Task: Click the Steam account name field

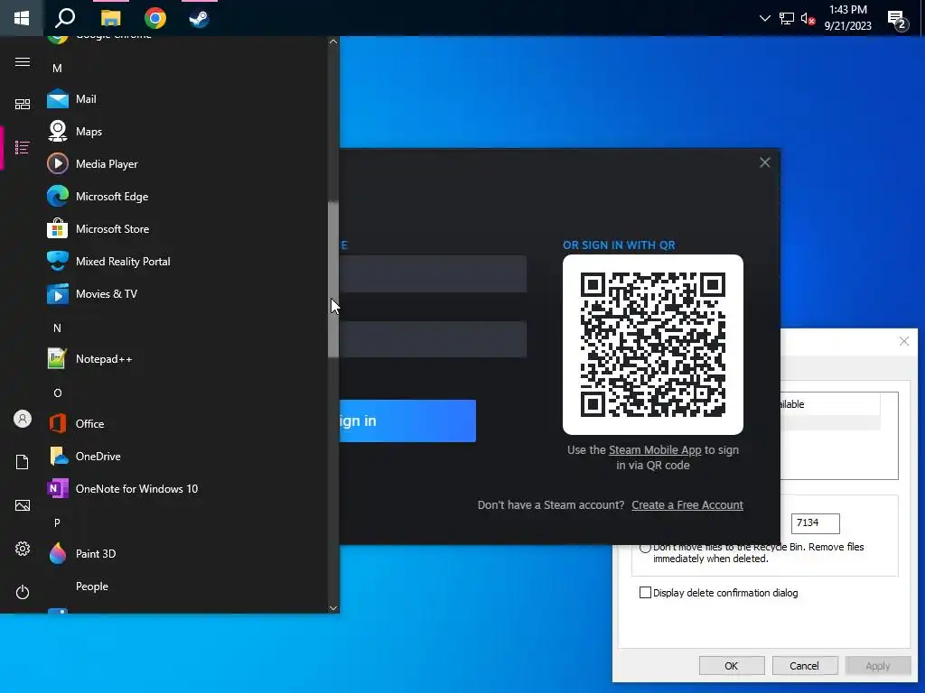Action: [433, 273]
